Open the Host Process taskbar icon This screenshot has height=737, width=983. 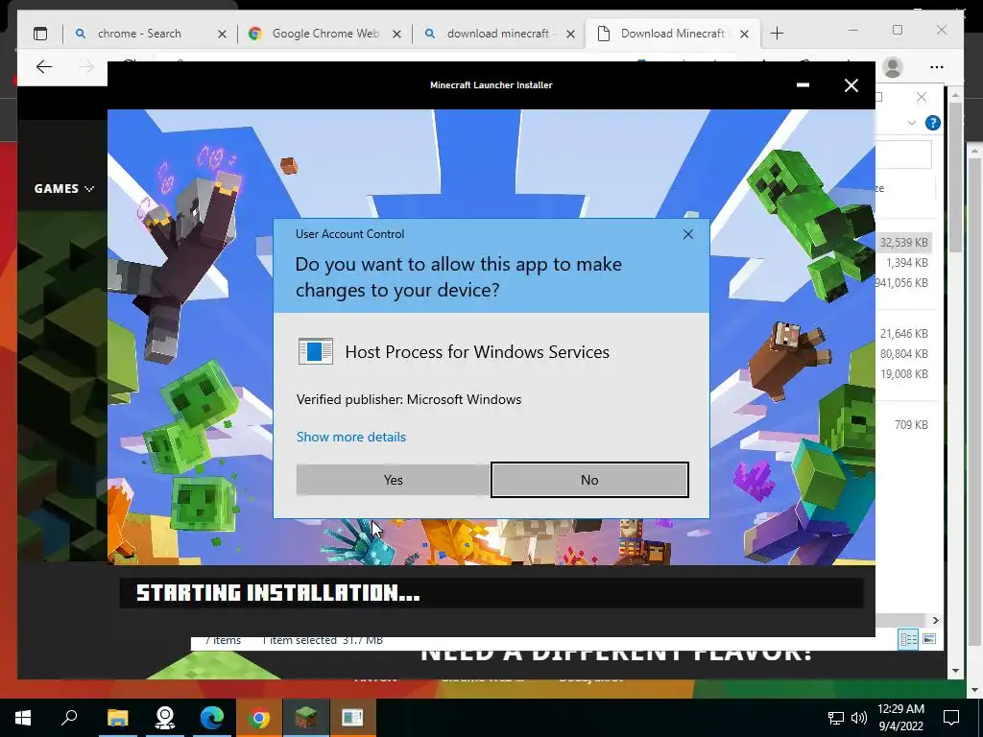pos(352,718)
